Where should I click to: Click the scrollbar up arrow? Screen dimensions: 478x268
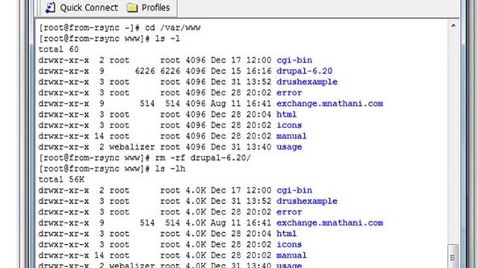pos(453,26)
